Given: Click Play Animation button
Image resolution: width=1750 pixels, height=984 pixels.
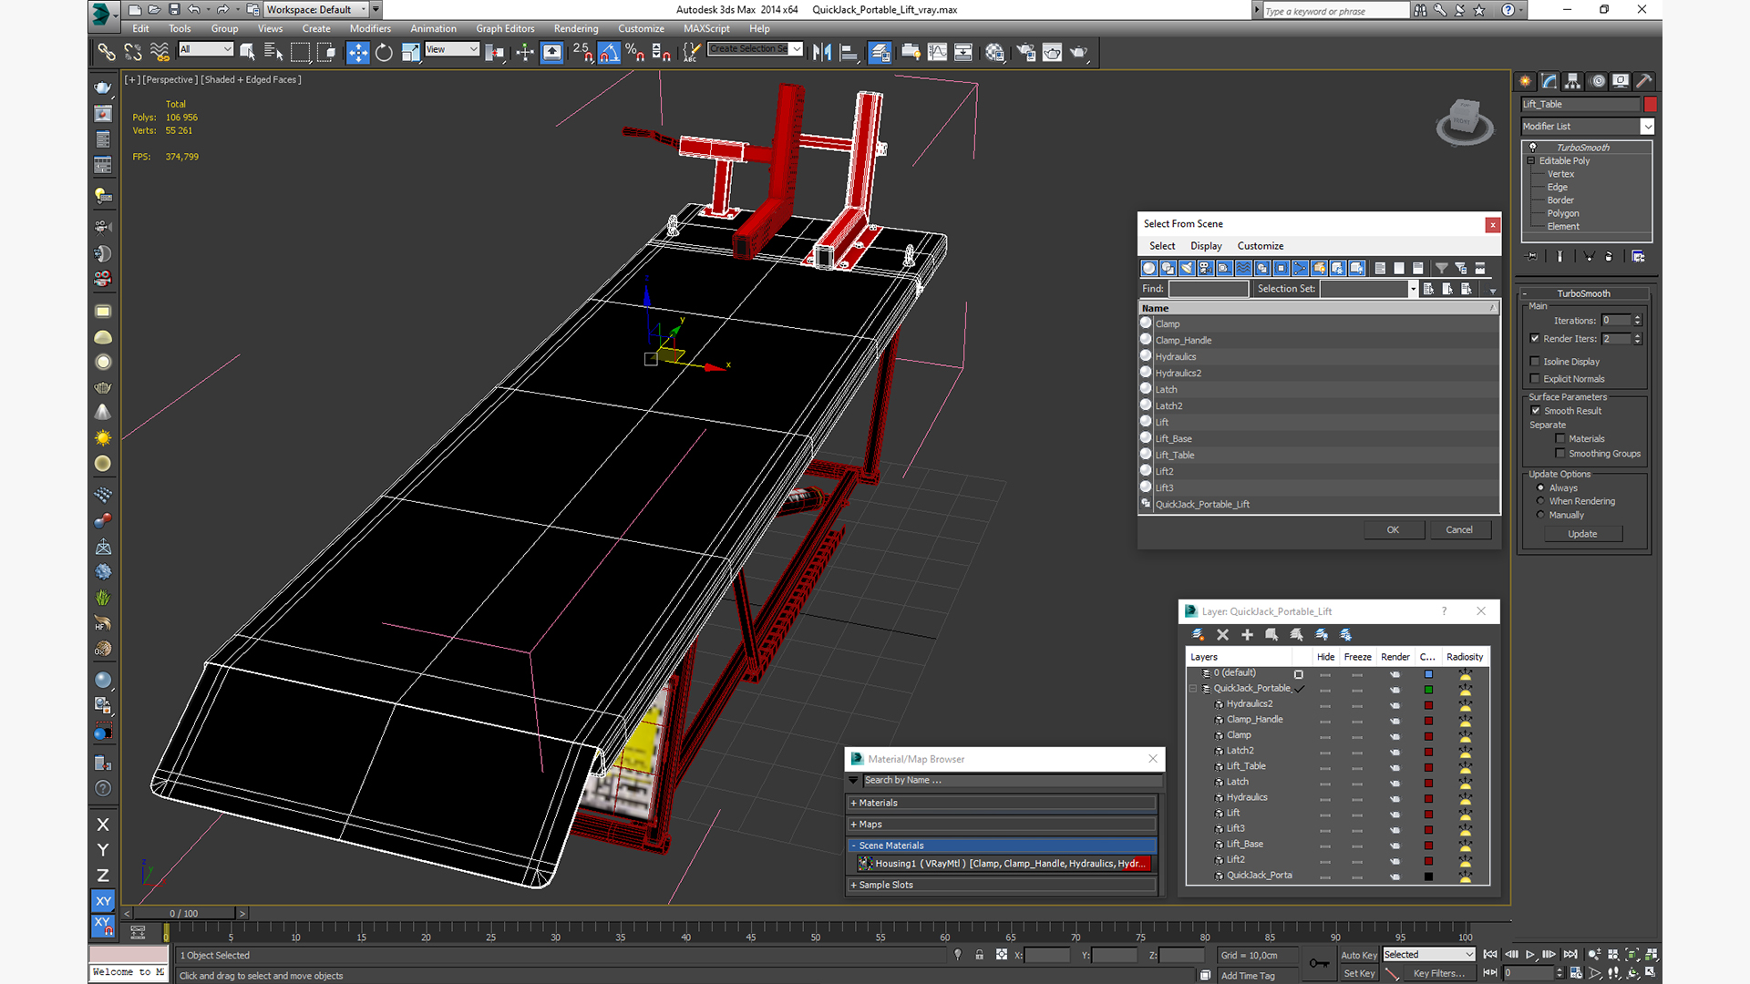Looking at the screenshot, I should (x=1530, y=955).
